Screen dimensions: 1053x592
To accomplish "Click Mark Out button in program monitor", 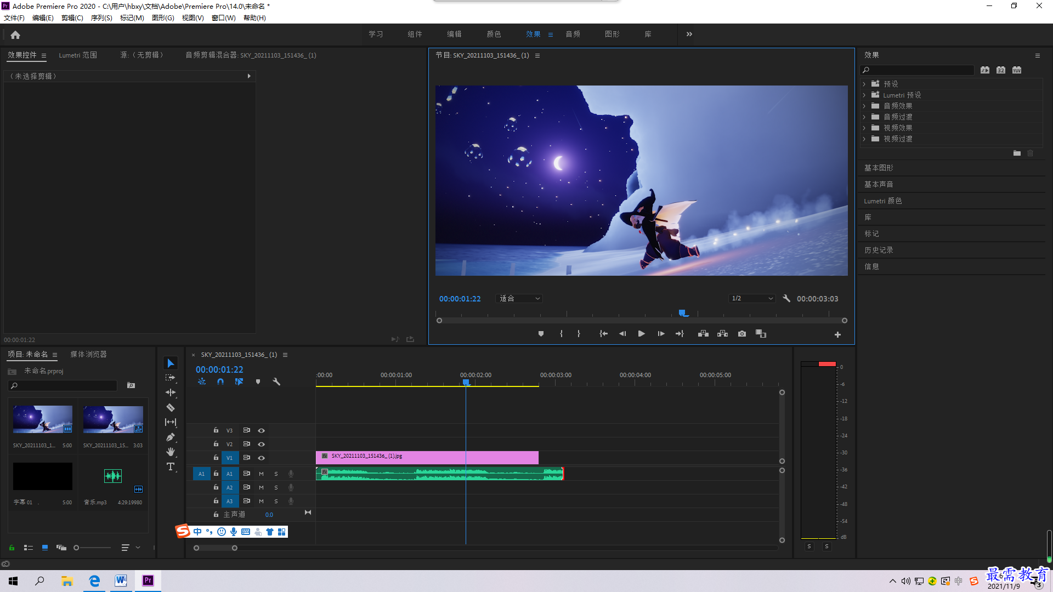I will click(579, 334).
